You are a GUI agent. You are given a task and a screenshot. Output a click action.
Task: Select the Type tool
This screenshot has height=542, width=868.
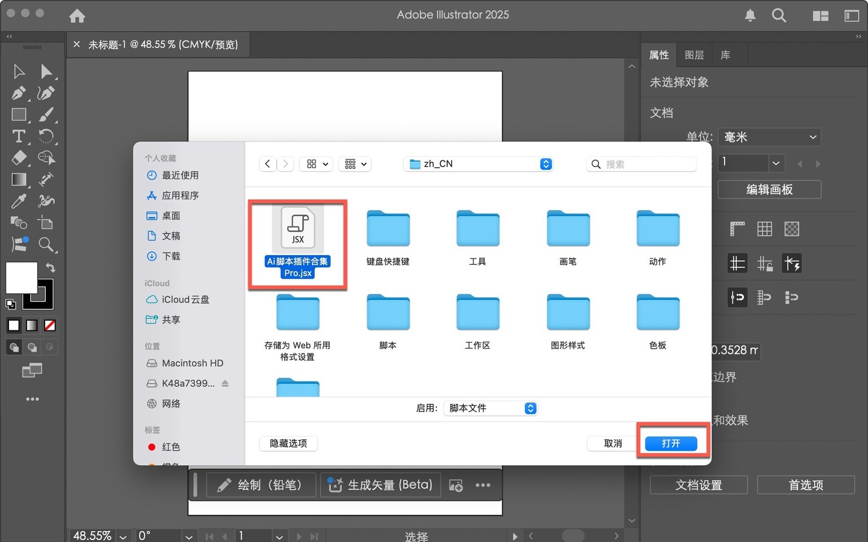click(x=19, y=136)
